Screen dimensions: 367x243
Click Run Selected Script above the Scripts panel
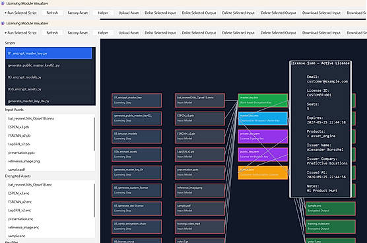(21, 33)
